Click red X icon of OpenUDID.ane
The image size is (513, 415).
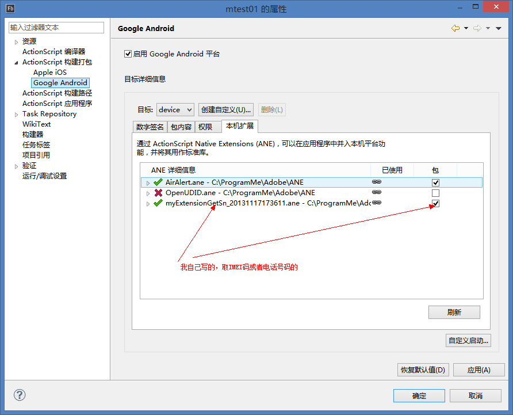[x=158, y=193]
